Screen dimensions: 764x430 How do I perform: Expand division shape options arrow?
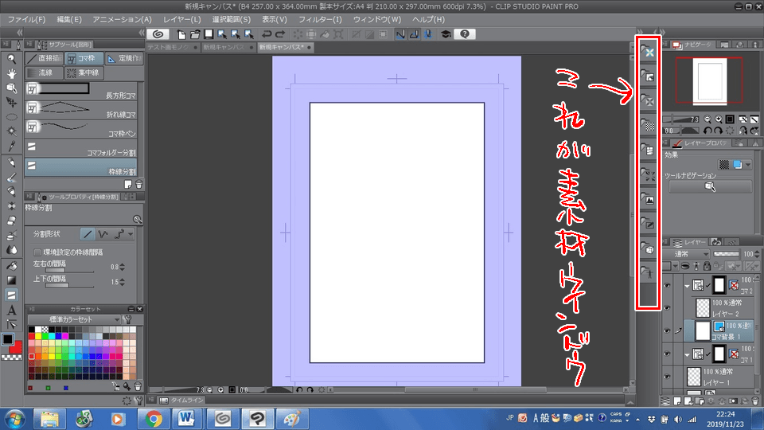pyautogui.click(x=131, y=234)
